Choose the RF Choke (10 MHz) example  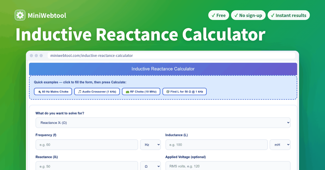pos(141,91)
